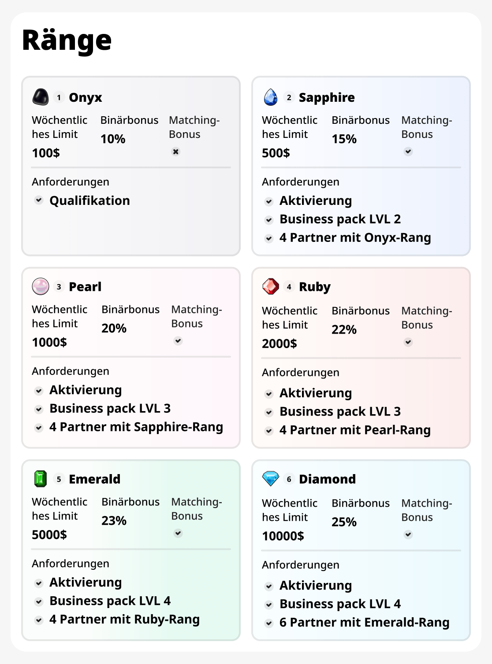Click the black Onyx gemstone icon
Viewport: 492px width, 664px height.
[x=41, y=97]
